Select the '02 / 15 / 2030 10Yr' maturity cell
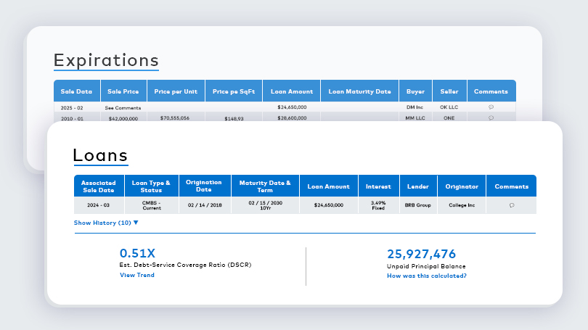 click(265, 205)
